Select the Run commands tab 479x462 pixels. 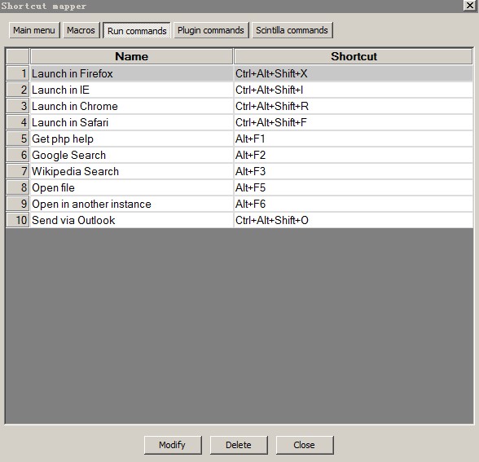(x=137, y=30)
